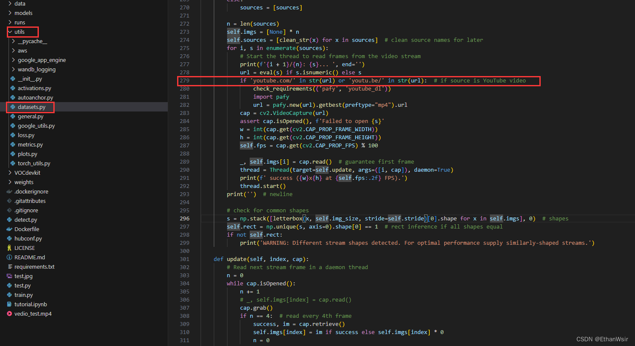Expand the models folder chevron

click(10, 13)
